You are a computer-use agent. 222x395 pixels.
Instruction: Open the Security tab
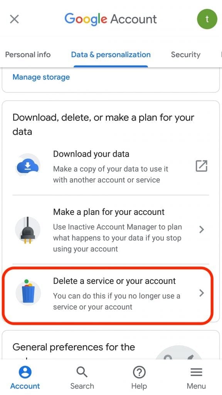[x=186, y=55]
